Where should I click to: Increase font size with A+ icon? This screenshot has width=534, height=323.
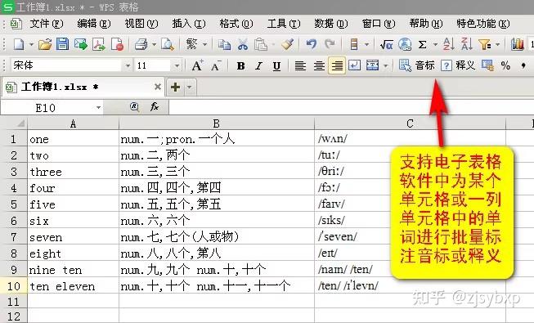coord(197,65)
